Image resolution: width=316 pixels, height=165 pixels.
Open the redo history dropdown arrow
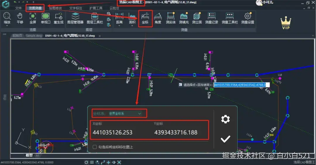pos(27,2)
